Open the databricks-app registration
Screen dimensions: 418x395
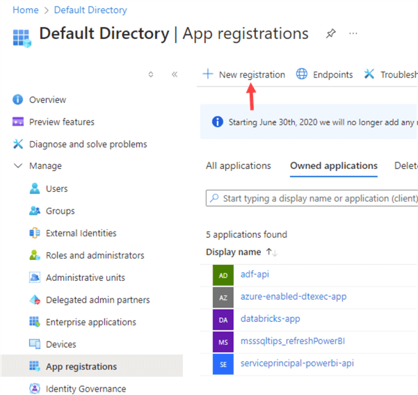pyautogui.click(x=270, y=319)
